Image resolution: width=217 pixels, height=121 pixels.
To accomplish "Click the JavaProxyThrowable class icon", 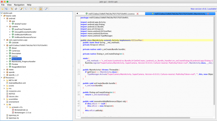I will [x=13, y=29].
